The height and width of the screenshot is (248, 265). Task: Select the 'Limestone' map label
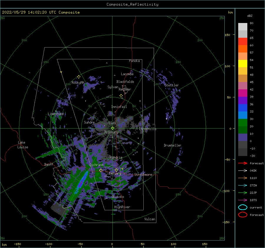tap(56, 114)
